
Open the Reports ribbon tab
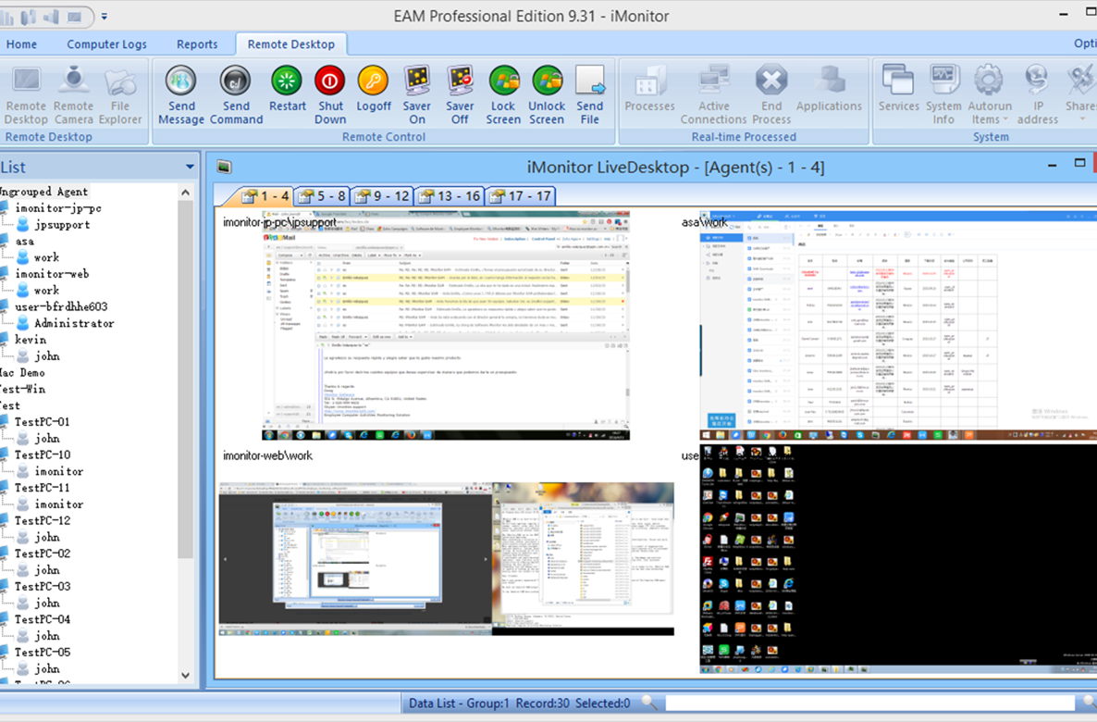tap(197, 44)
